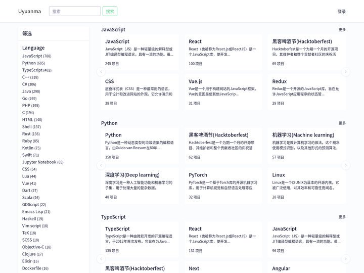This screenshot has width=364, height=273.
Task: Filter by C# (306) language
Action: point(29,84)
